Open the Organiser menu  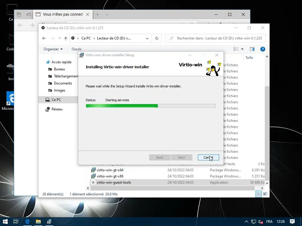tap(53, 49)
